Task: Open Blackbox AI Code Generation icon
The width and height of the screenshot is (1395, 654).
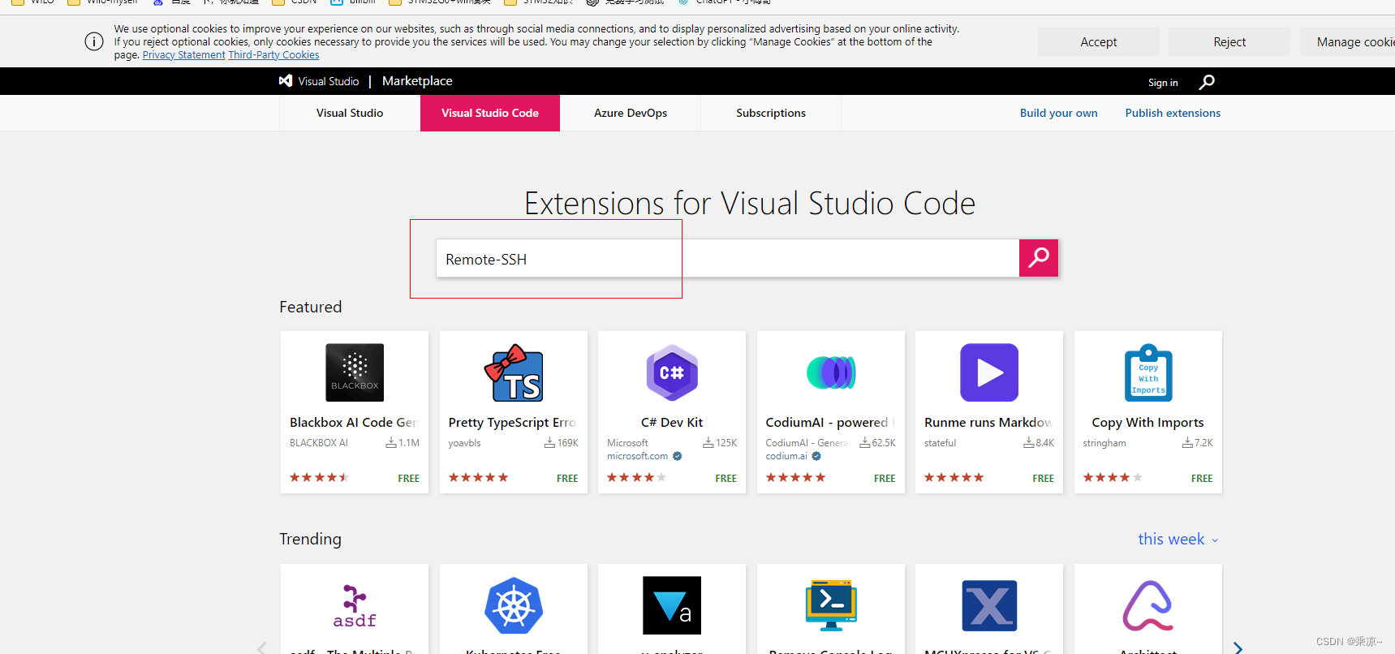Action: (355, 372)
